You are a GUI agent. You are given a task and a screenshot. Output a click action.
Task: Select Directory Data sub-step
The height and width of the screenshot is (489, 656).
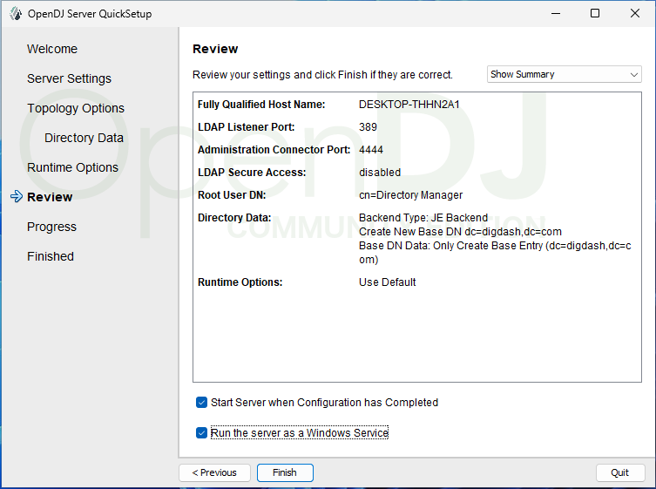point(84,138)
